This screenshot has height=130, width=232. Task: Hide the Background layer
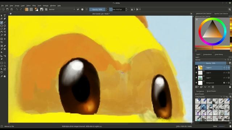coord(196,83)
